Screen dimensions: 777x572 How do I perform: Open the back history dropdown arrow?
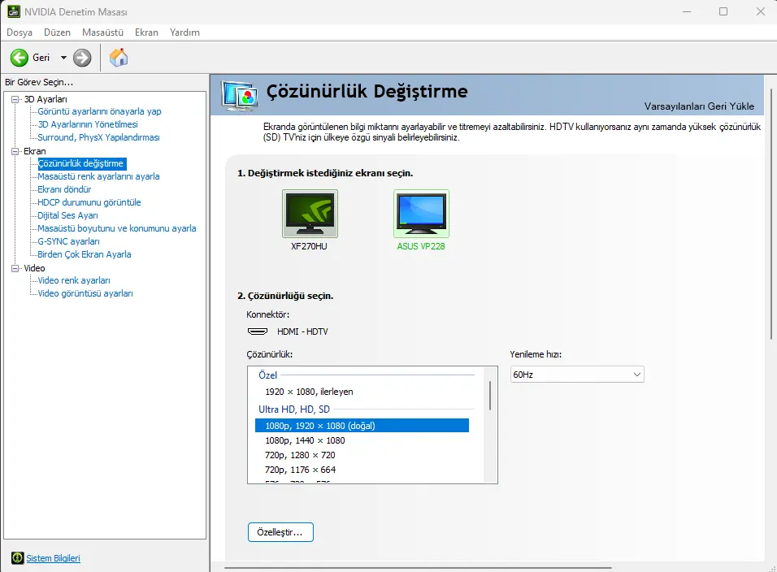click(x=63, y=58)
